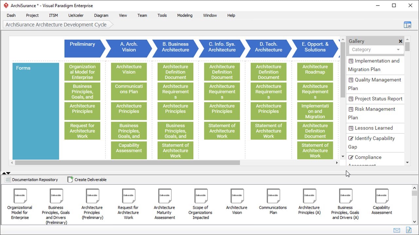This screenshot has height=235, width=419.
Task: Open the notes icon in status bar
Action: coord(409,230)
